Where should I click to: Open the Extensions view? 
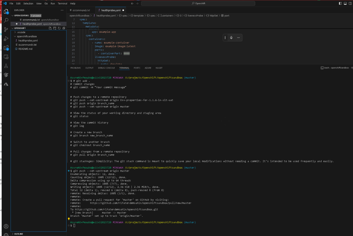[x=6, y=48]
